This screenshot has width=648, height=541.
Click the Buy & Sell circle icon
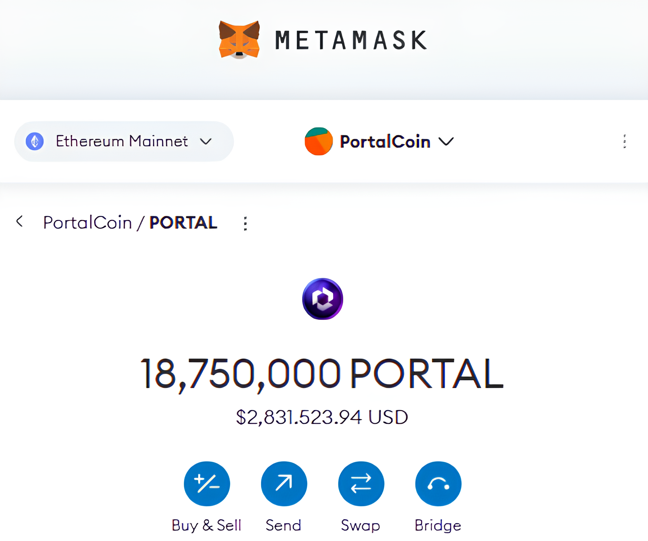tap(207, 483)
